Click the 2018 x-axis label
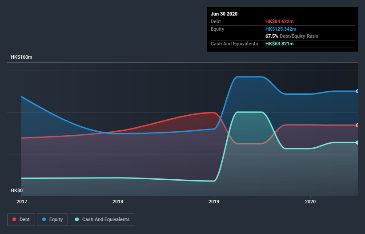The image size is (365, 234). [118, 202]
